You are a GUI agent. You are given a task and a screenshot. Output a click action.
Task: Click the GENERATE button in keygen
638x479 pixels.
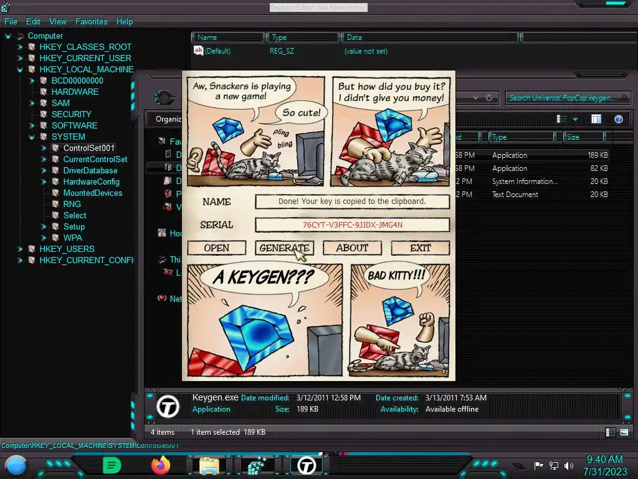pyautogui.click(x=284, y=248)
